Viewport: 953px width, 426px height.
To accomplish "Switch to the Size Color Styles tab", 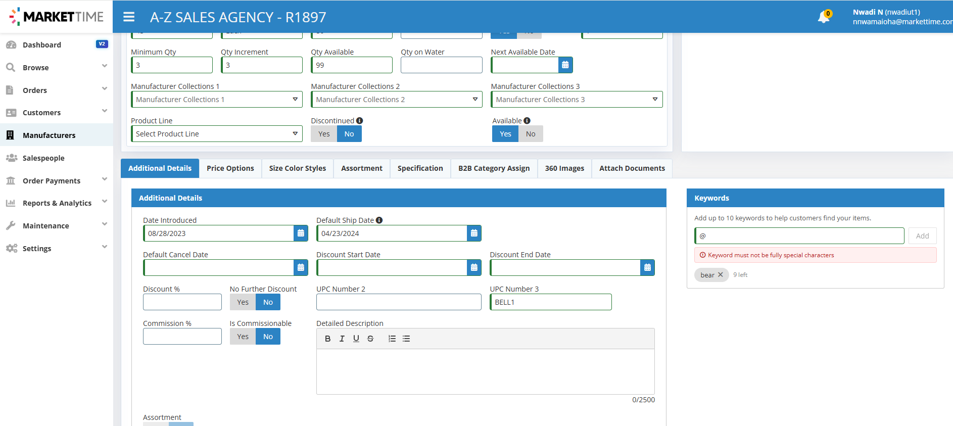I will coord(298,168).
